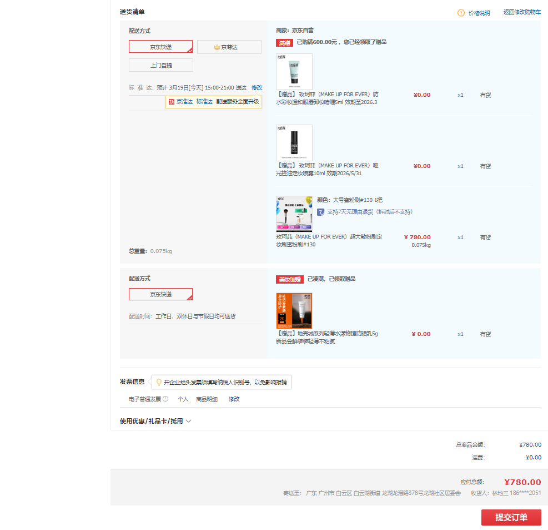
Task: Click the red 京准达 upgrade notice icon
Action: (172, 102)
